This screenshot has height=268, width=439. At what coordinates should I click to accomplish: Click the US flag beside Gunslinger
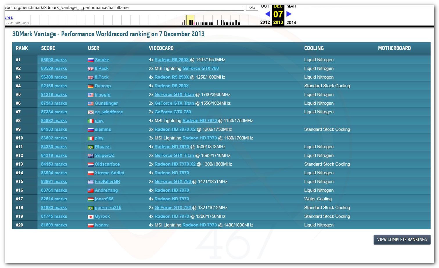pyautogui.click(x=91, y=104)
